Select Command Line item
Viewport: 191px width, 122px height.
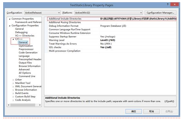(27, 76)
